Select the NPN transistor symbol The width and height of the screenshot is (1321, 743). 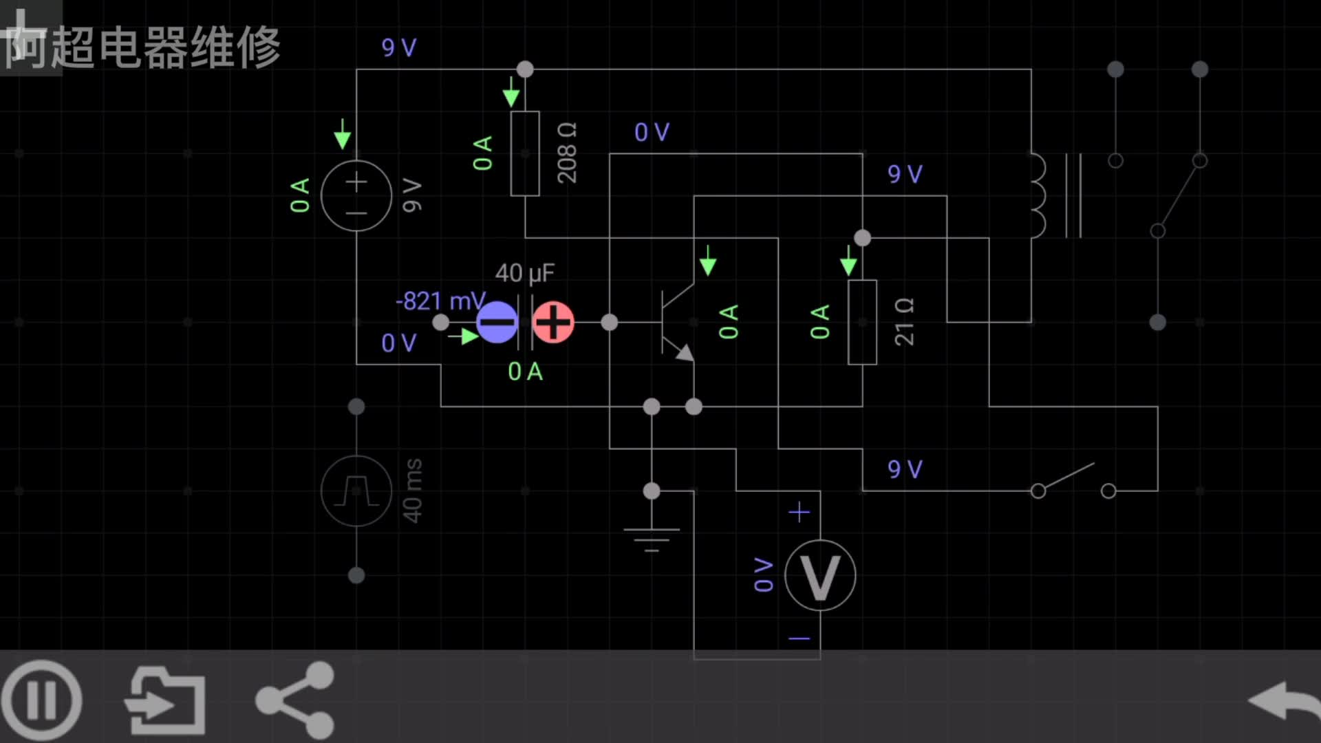click(x=678, y=322)
